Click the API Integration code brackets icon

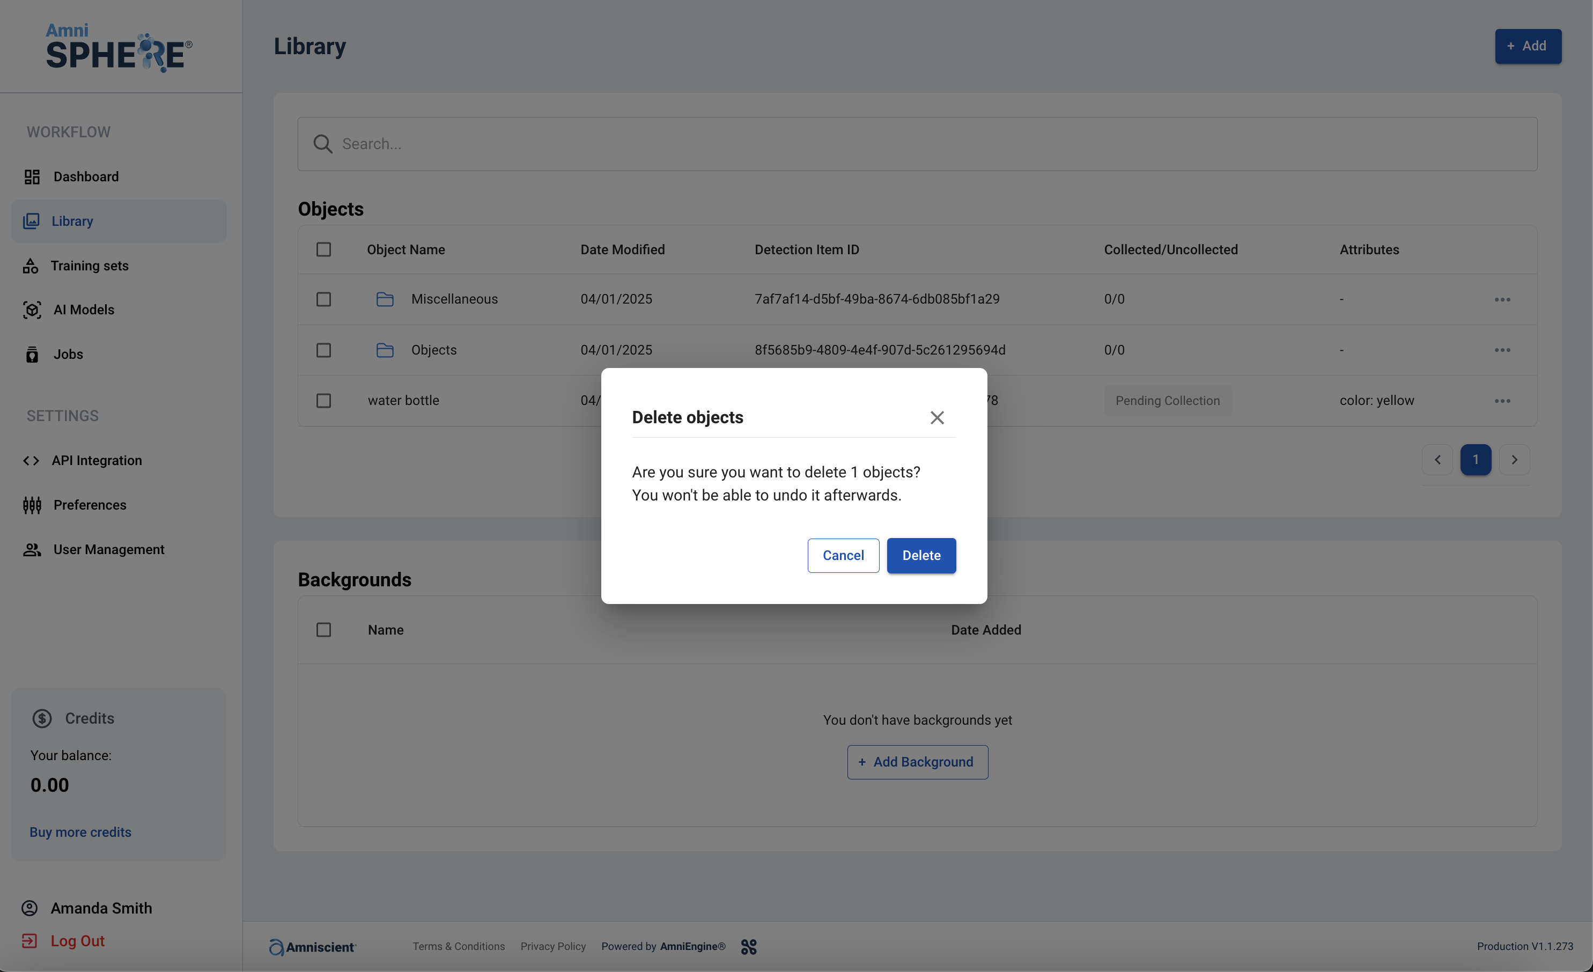[31, 460]
